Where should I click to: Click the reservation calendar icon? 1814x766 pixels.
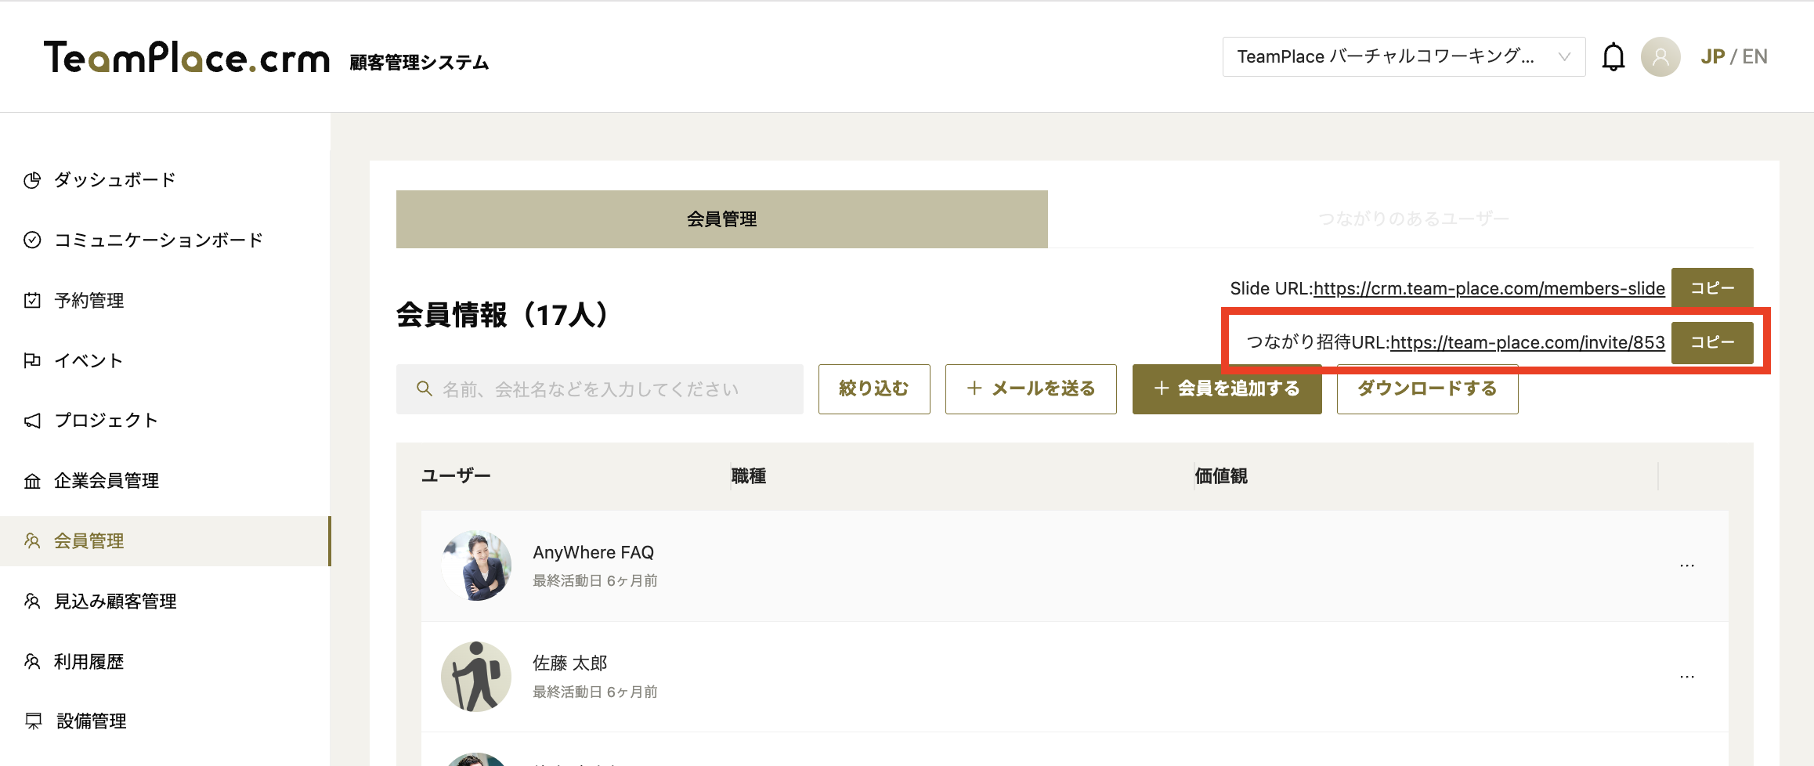(32, 300)
